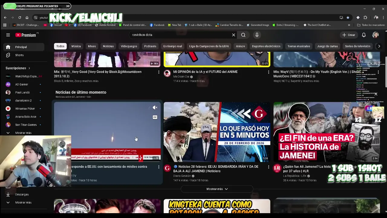Open options for Noticias 28 febrero video
387x218 pixels.
(268, 167)
